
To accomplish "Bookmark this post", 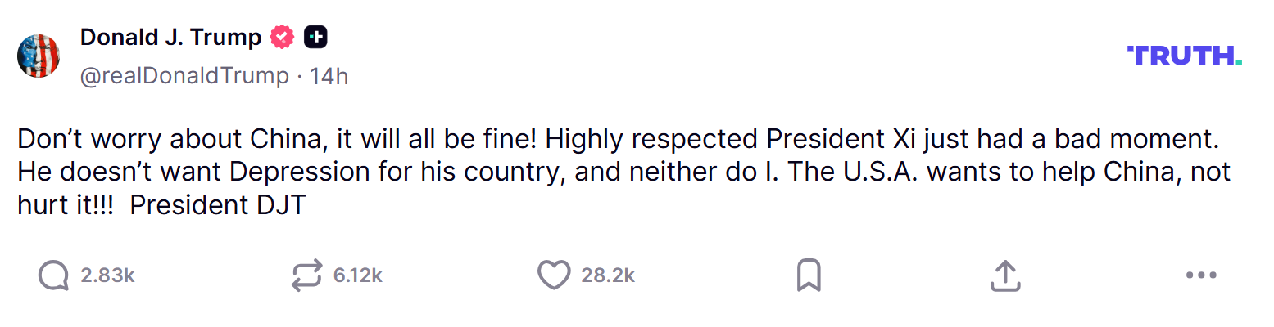I will pos(809,276).
